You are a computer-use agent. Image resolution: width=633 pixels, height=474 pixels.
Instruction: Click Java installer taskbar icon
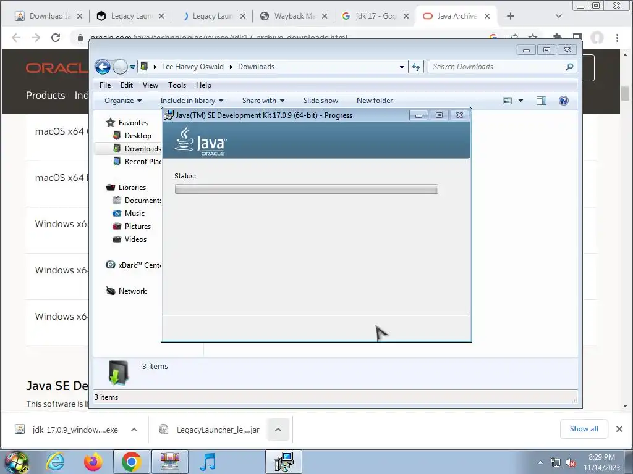(284, 462)
